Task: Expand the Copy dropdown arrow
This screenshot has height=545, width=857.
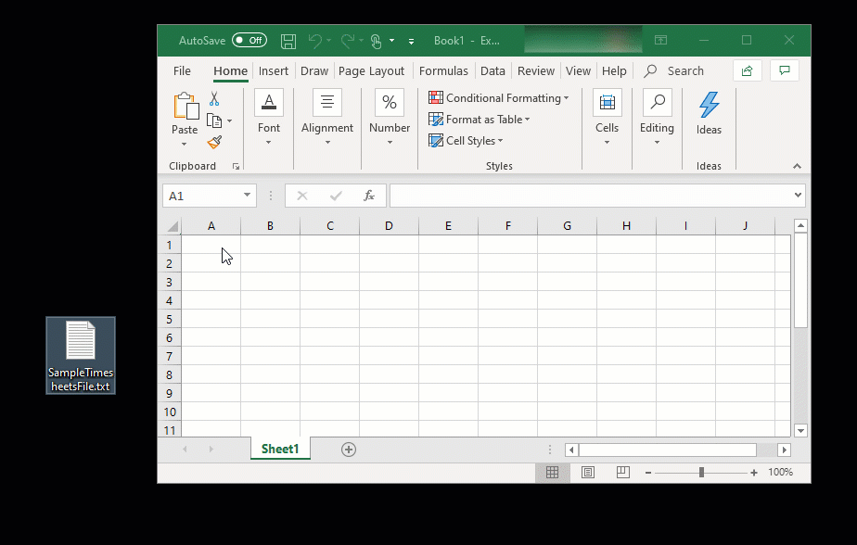Action: [230, 120]
